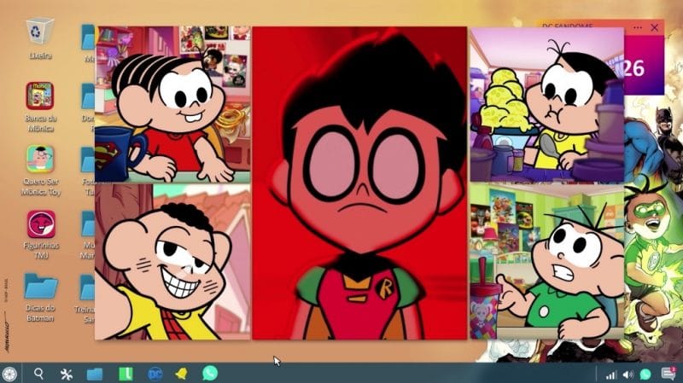Toggle the volume speaker in tray
683x383 pixels.
[628, 374]
